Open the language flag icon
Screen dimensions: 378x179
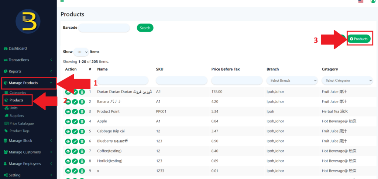[361, 1]
